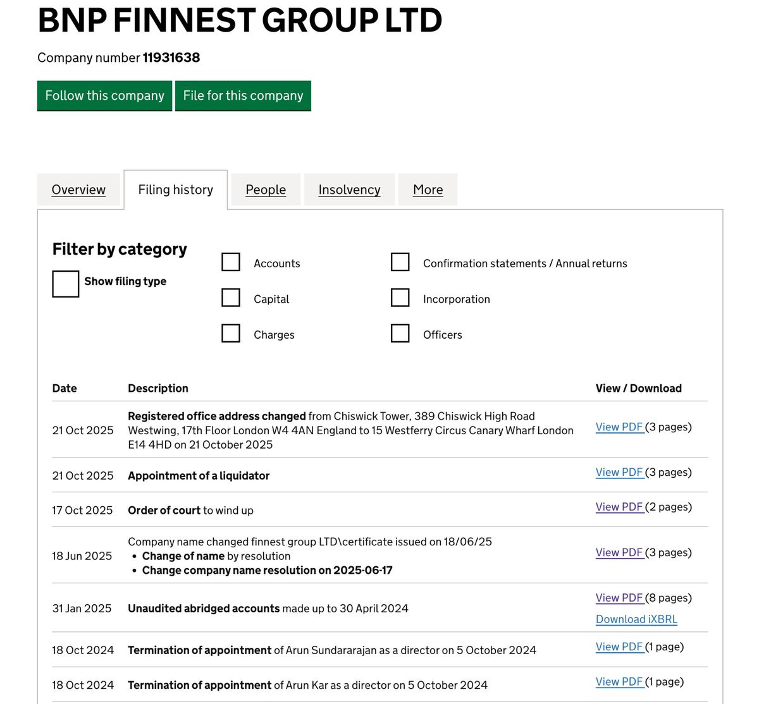Click the Follow this company button
Viewport: 759px width, 704px height.
coord(104,95)
